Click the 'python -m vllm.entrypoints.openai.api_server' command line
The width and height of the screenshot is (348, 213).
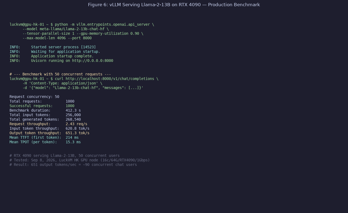click(82, 25)
